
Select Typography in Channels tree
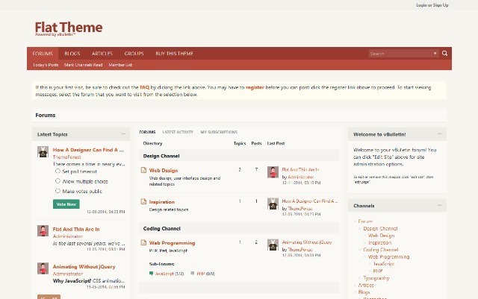pos(376,278)
